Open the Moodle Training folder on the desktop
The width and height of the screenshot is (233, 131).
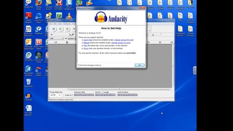point(190,31)
